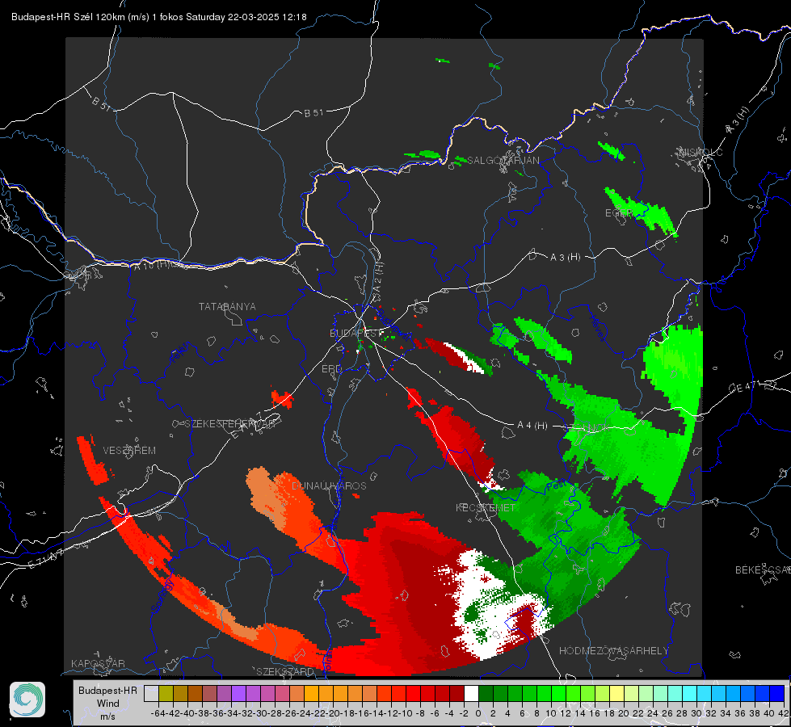Click the Budapest-HR text in the legend

tap(108, 690)
